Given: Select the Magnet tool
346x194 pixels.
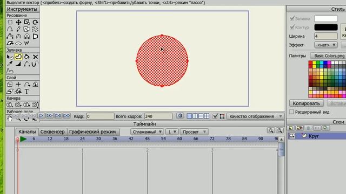Looking at the screenshot, I should (x=27, y=36).
